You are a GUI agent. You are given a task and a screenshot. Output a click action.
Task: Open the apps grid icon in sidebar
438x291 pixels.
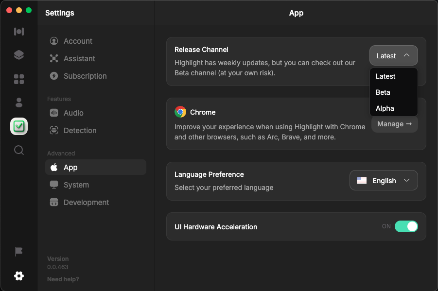tap(19, 79)
